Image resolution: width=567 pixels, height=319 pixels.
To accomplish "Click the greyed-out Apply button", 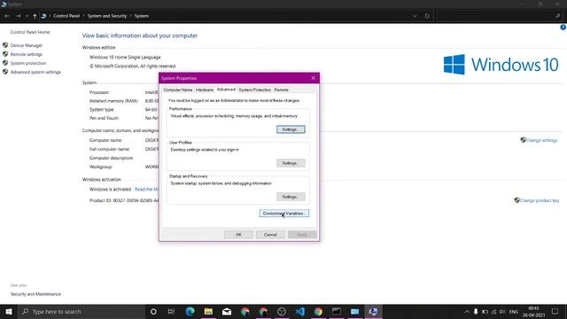I will coord(302,234).
